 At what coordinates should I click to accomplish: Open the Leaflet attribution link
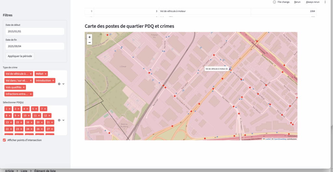[268, 139]
